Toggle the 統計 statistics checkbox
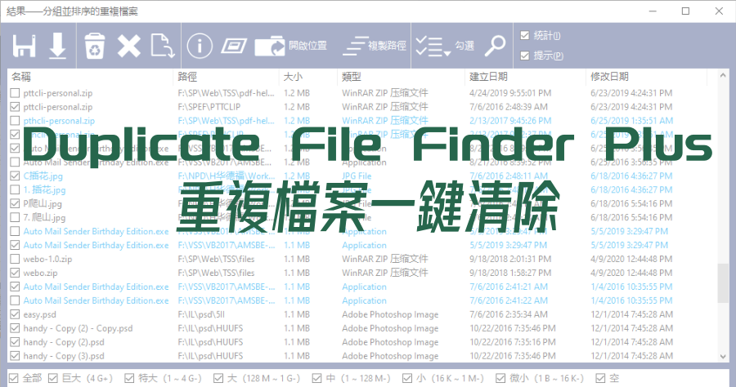Viewport: 736px width, 387px height. coord(526,35)
